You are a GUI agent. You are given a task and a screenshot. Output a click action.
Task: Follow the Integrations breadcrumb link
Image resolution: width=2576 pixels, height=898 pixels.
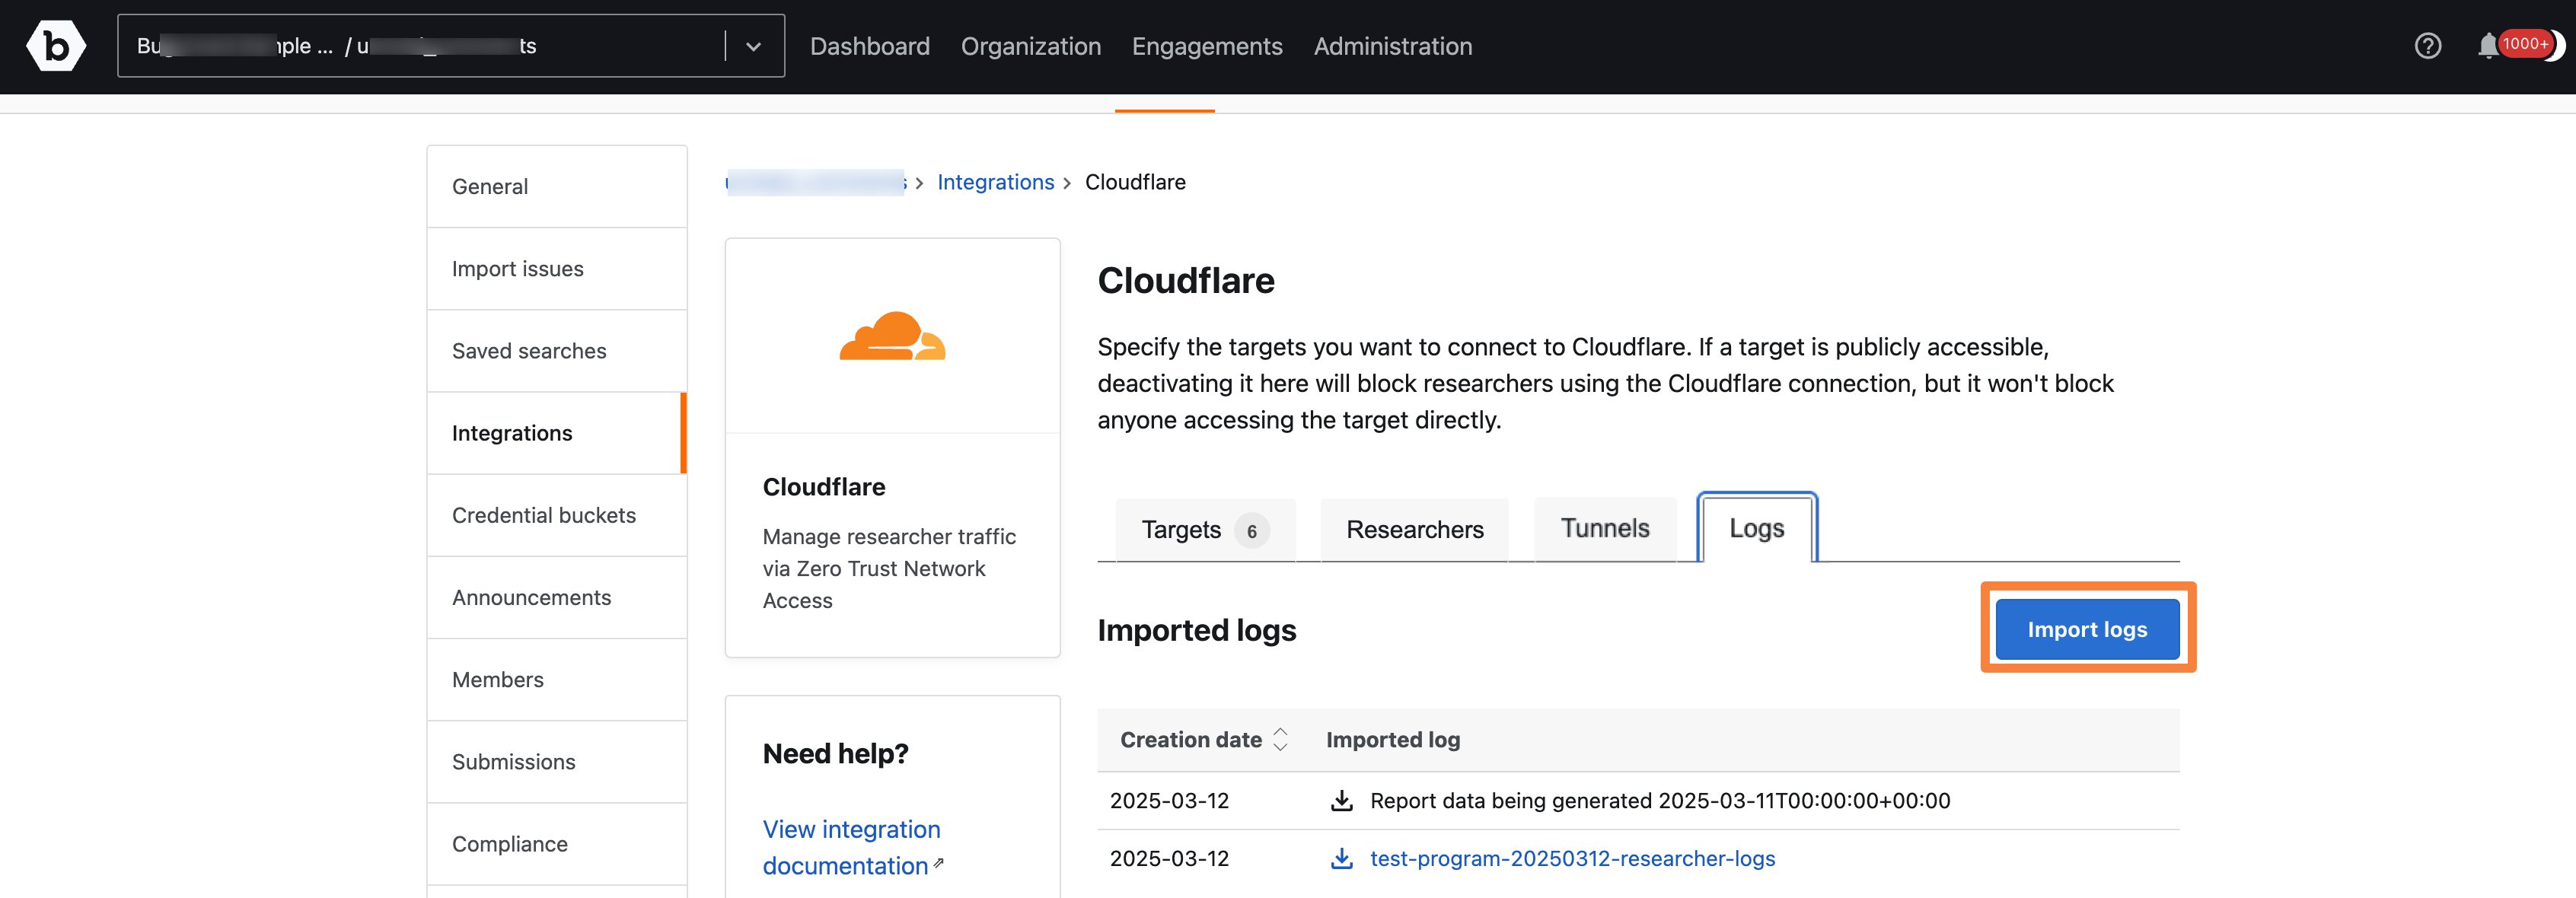pos(995,182)
